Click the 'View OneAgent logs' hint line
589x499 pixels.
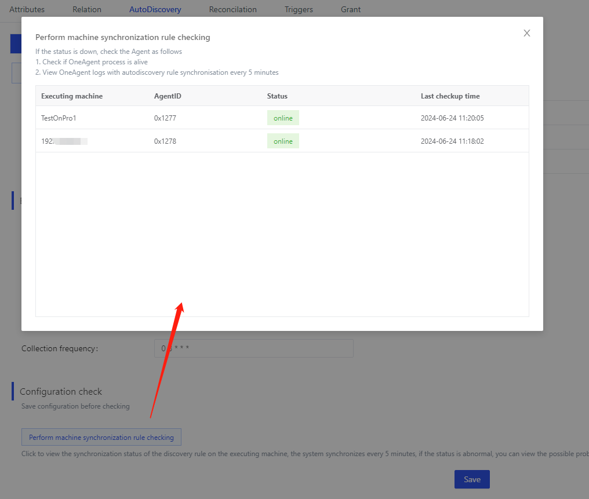coord(157,72)
